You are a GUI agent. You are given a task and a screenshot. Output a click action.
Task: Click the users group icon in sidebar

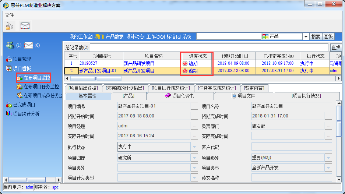[x=10, y=45]
